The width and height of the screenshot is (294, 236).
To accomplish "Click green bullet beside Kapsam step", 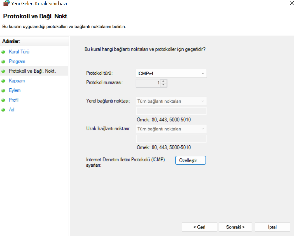I will pos(3,81).
